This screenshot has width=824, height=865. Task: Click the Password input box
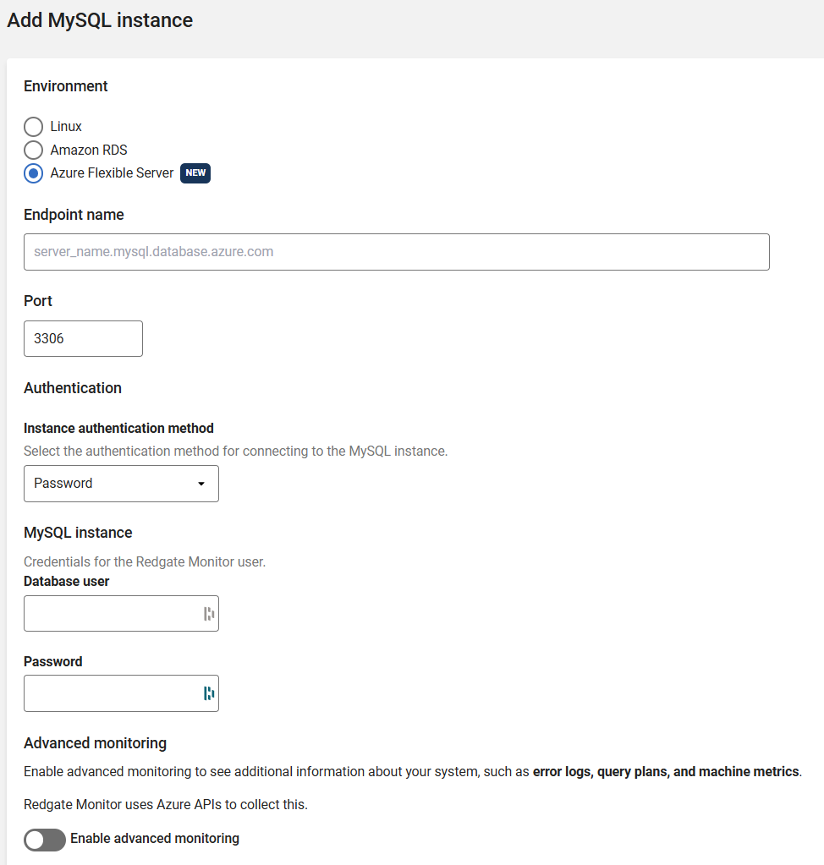110,693
